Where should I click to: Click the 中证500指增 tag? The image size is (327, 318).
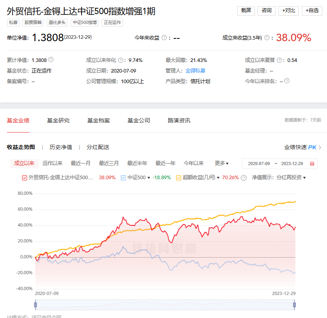(85, 22)
